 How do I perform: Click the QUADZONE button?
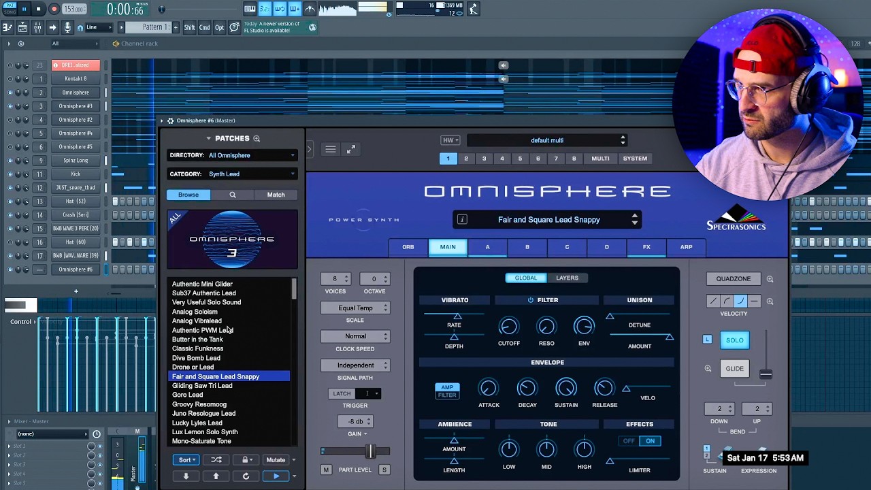tap(734, 279)
